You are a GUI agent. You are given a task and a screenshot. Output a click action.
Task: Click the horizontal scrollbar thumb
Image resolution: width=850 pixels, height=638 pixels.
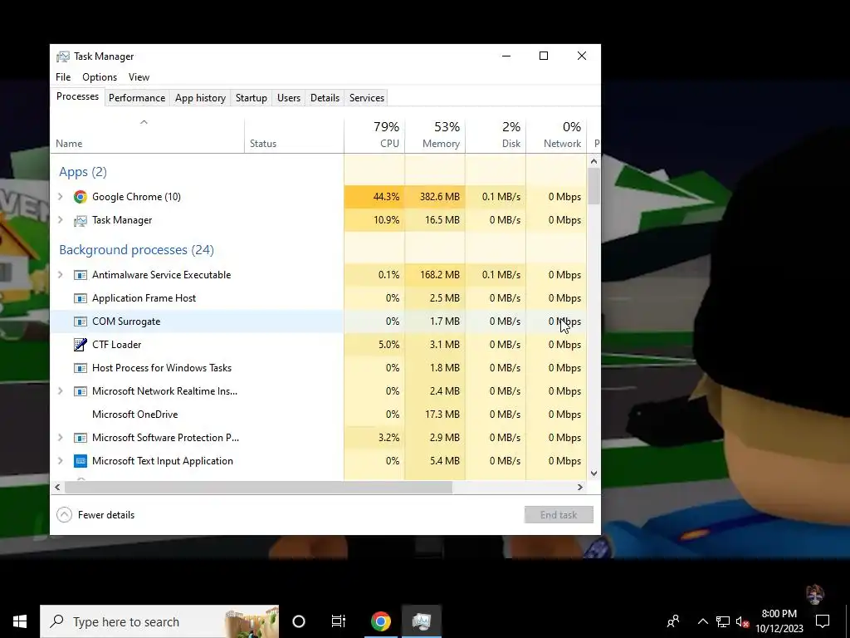click(258, 487)
